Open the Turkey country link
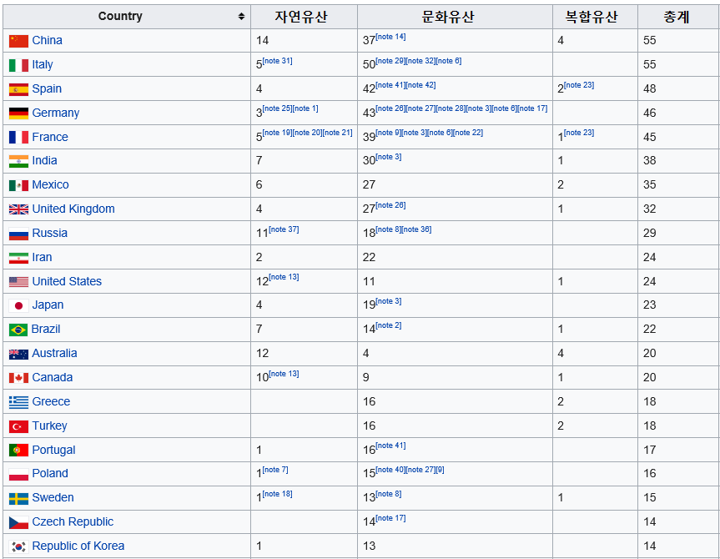Viewport: 720px width, 559px height. click(49, 426)
